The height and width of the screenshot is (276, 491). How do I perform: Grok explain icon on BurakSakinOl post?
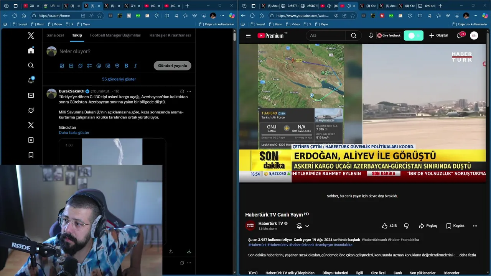182,91
